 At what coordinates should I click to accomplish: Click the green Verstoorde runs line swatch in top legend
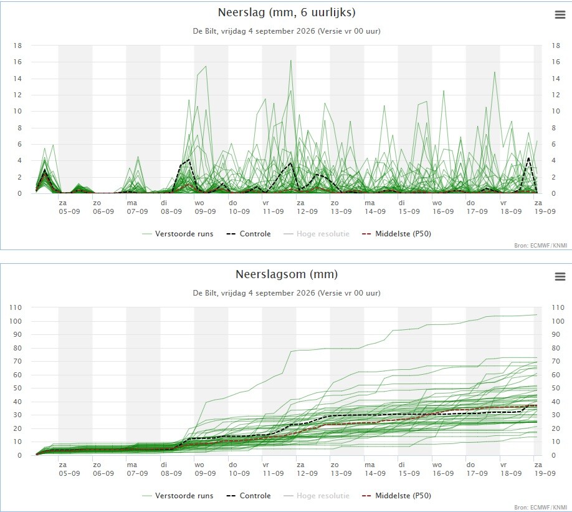click(x=147, y=234)
